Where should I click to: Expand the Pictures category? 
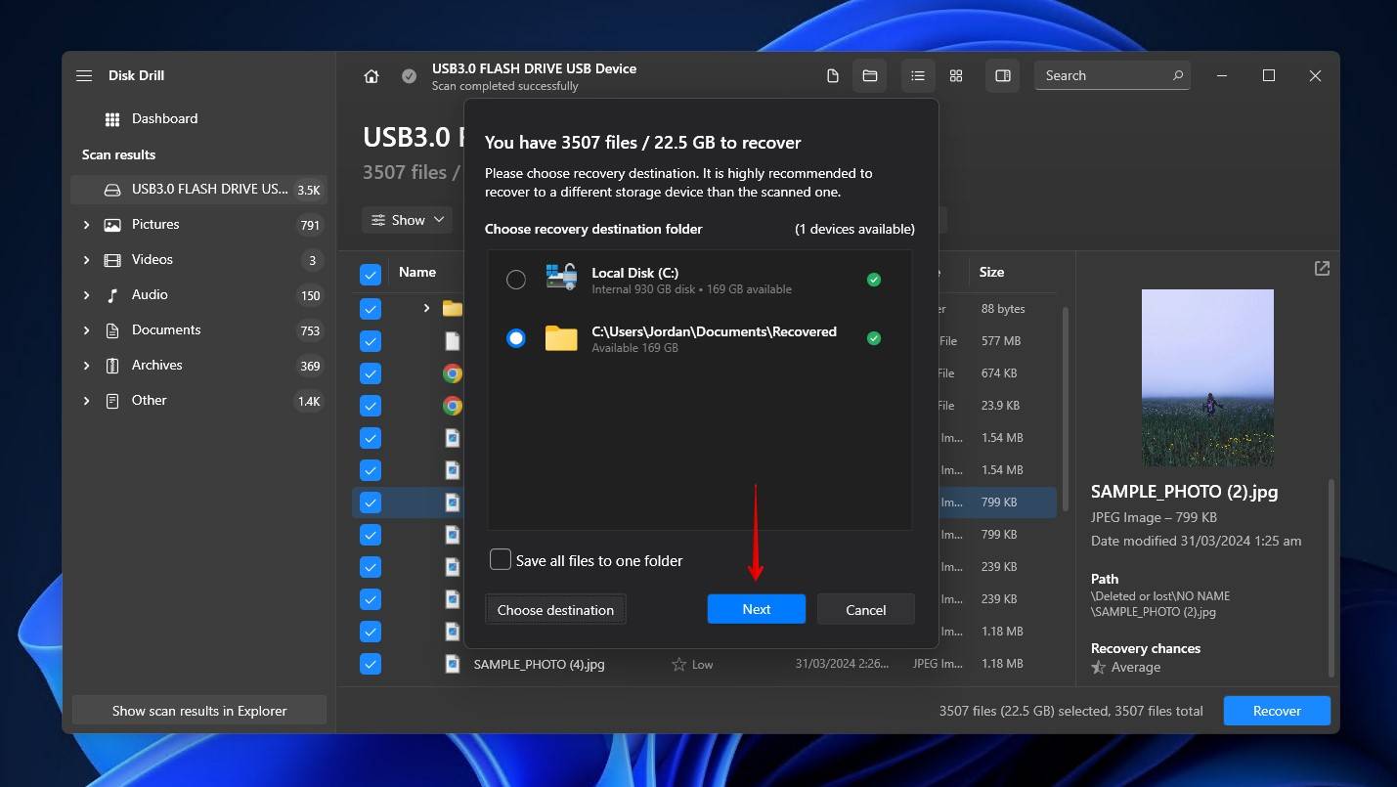click(86, 225)
